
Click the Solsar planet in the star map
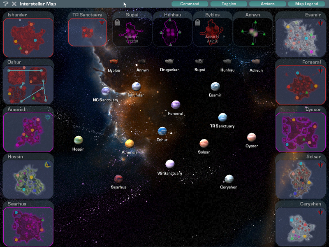click(204, 143)
